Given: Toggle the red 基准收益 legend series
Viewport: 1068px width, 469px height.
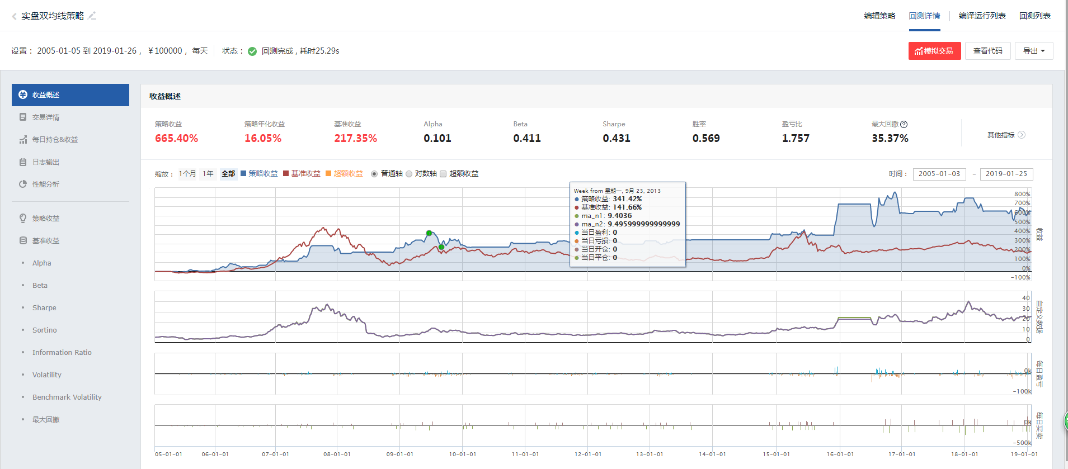Looking at the screenshot, I should (x=302, y=173).
